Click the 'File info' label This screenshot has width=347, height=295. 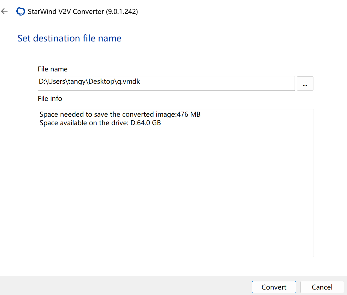pos(50,98)
